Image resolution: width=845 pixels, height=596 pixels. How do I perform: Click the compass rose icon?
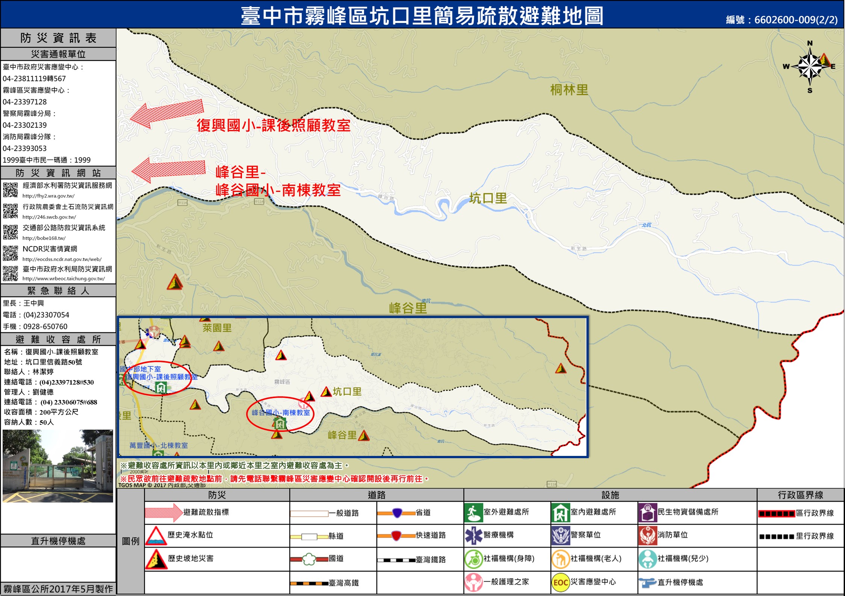click(x=810, y=67)
